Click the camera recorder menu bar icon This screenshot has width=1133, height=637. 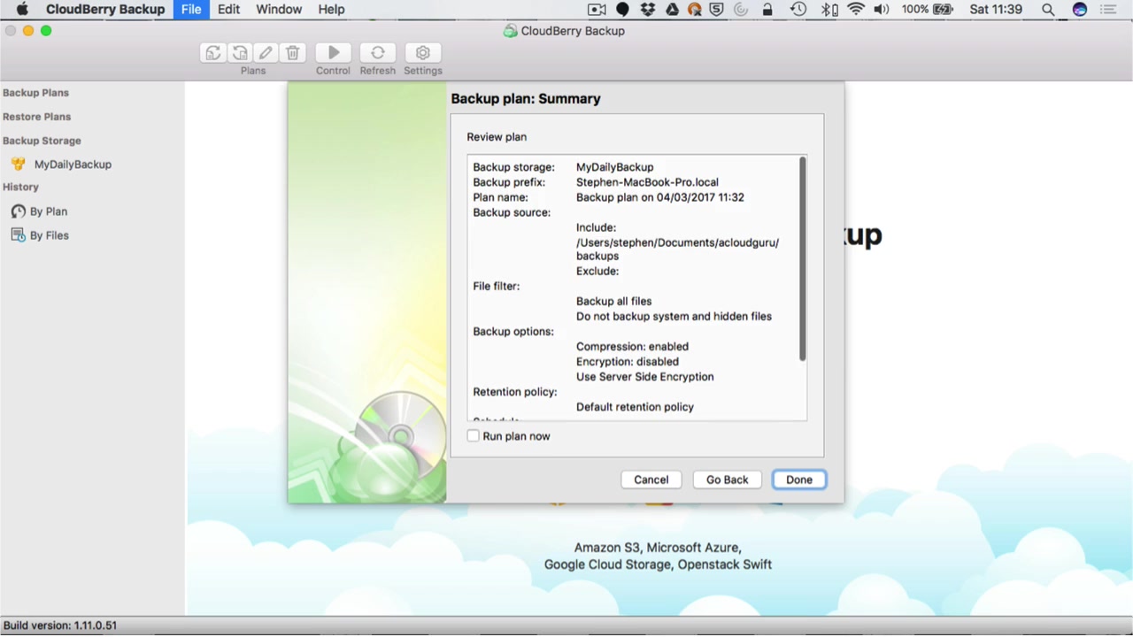pyautogui.click(x=597, y=10)
